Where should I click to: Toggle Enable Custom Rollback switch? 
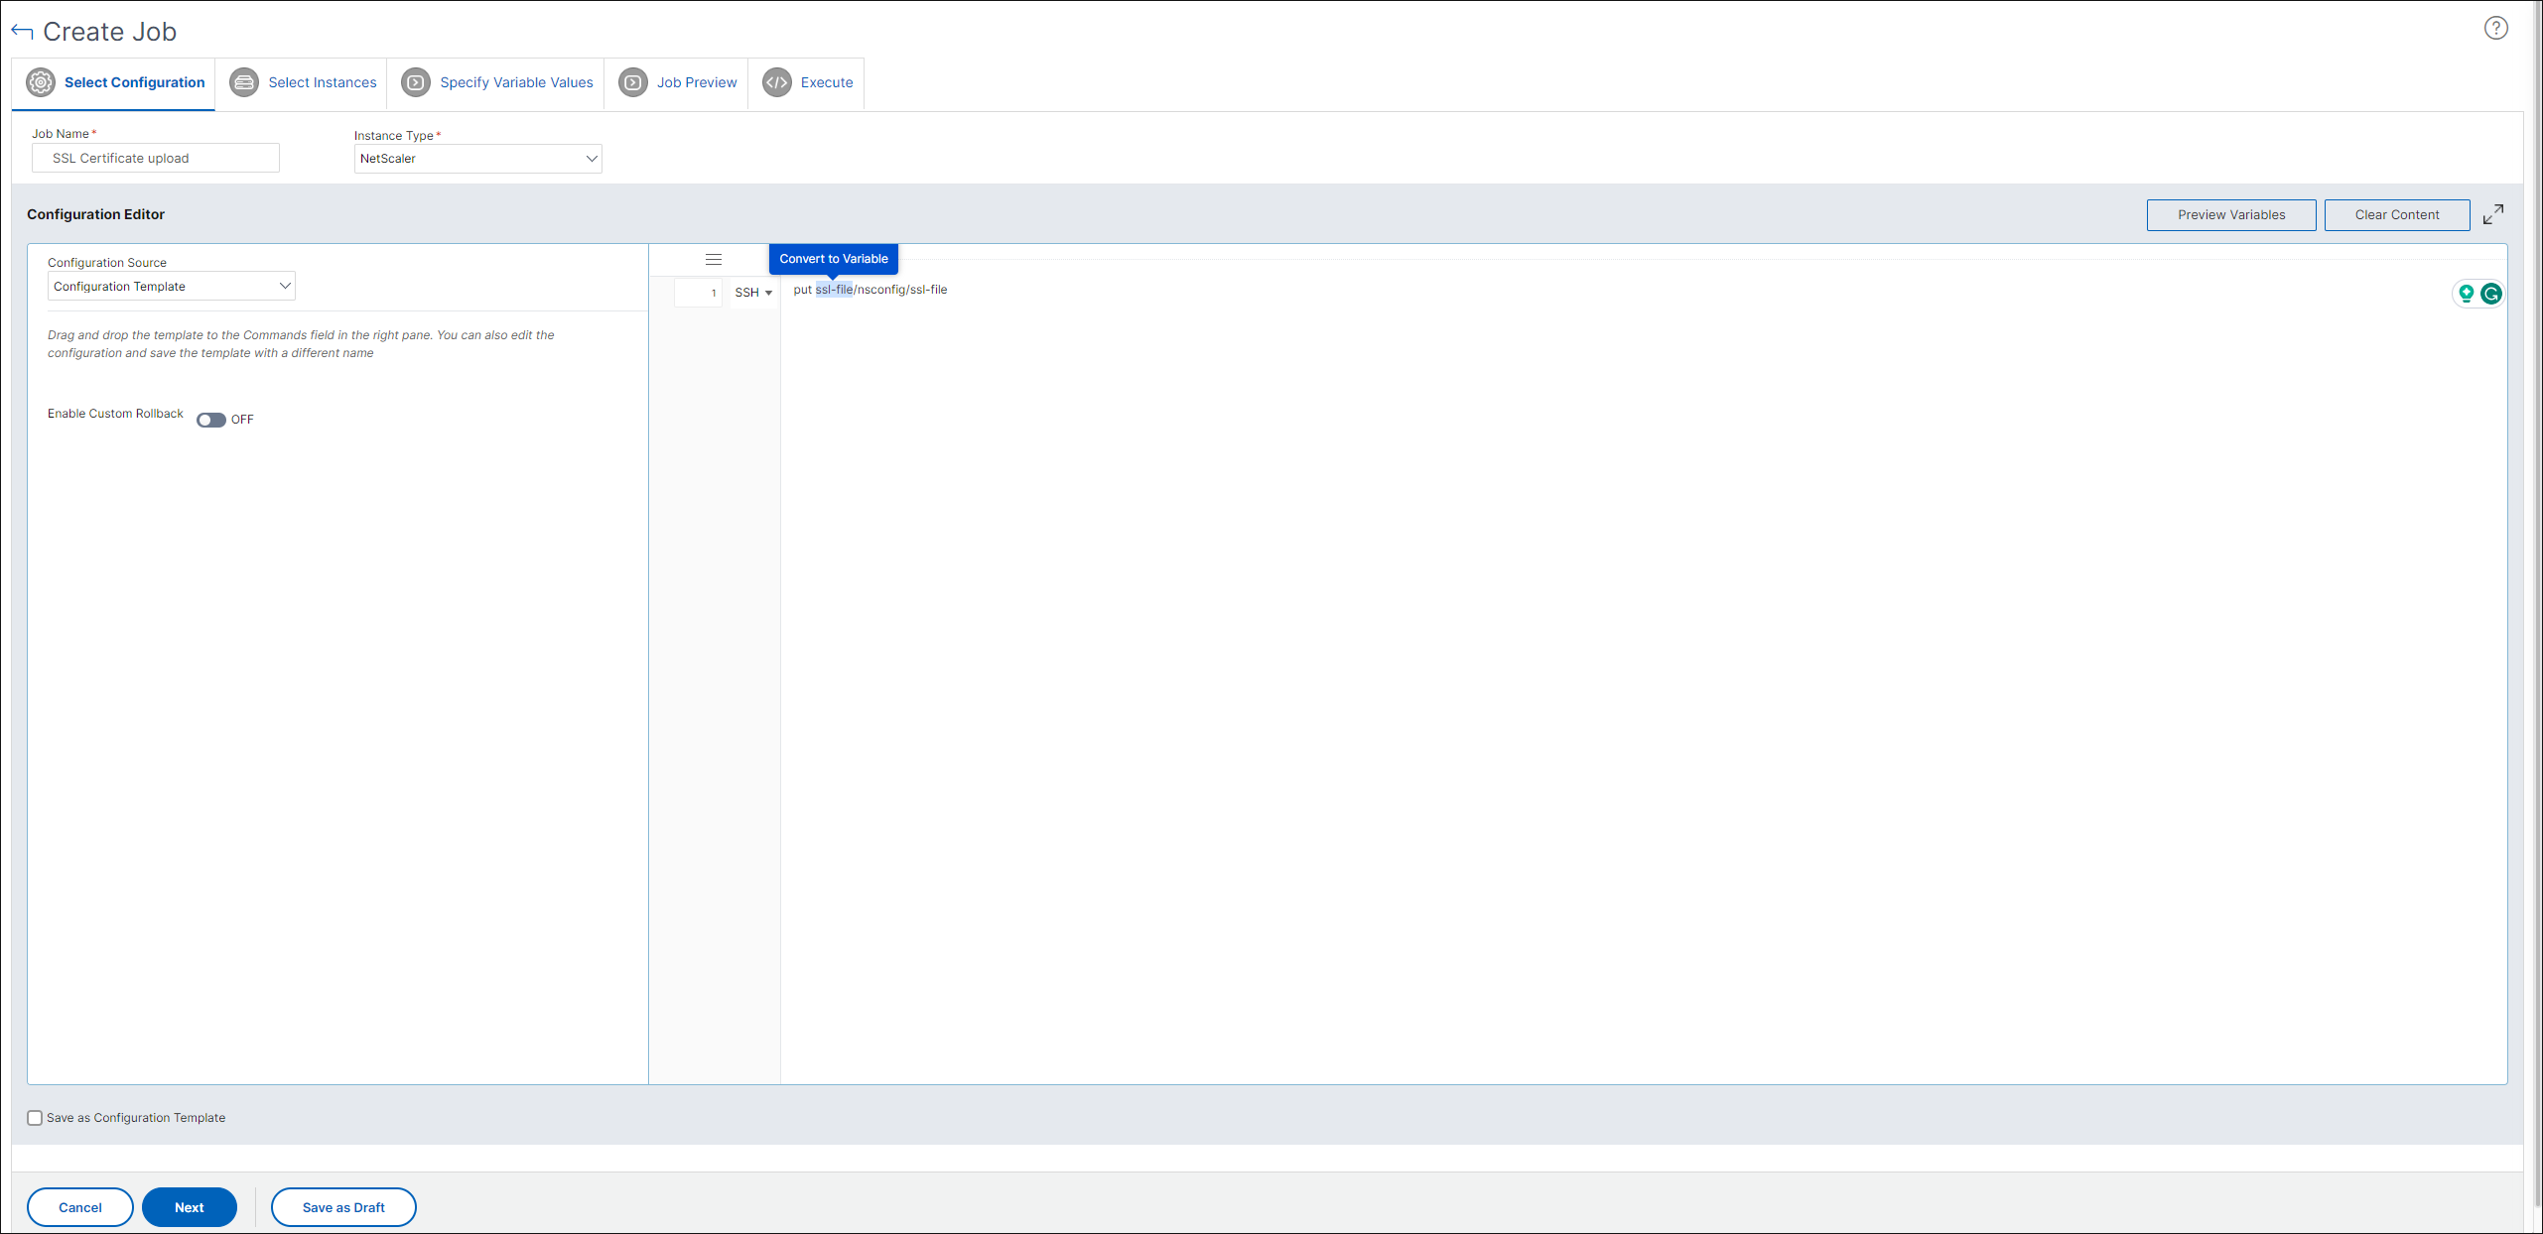[x=211, y=420]
